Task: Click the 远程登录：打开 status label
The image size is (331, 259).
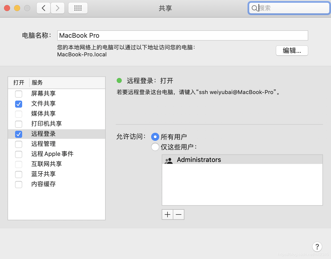Action: (x=150, y=81)
